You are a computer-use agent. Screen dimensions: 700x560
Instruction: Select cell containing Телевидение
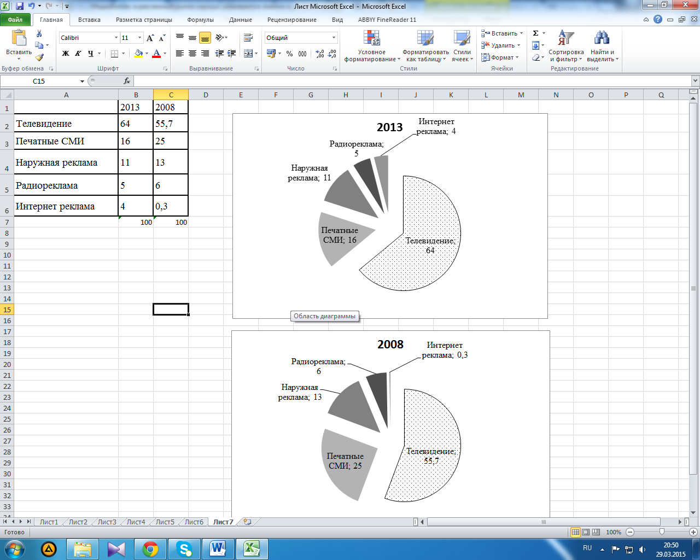point(66,123)
